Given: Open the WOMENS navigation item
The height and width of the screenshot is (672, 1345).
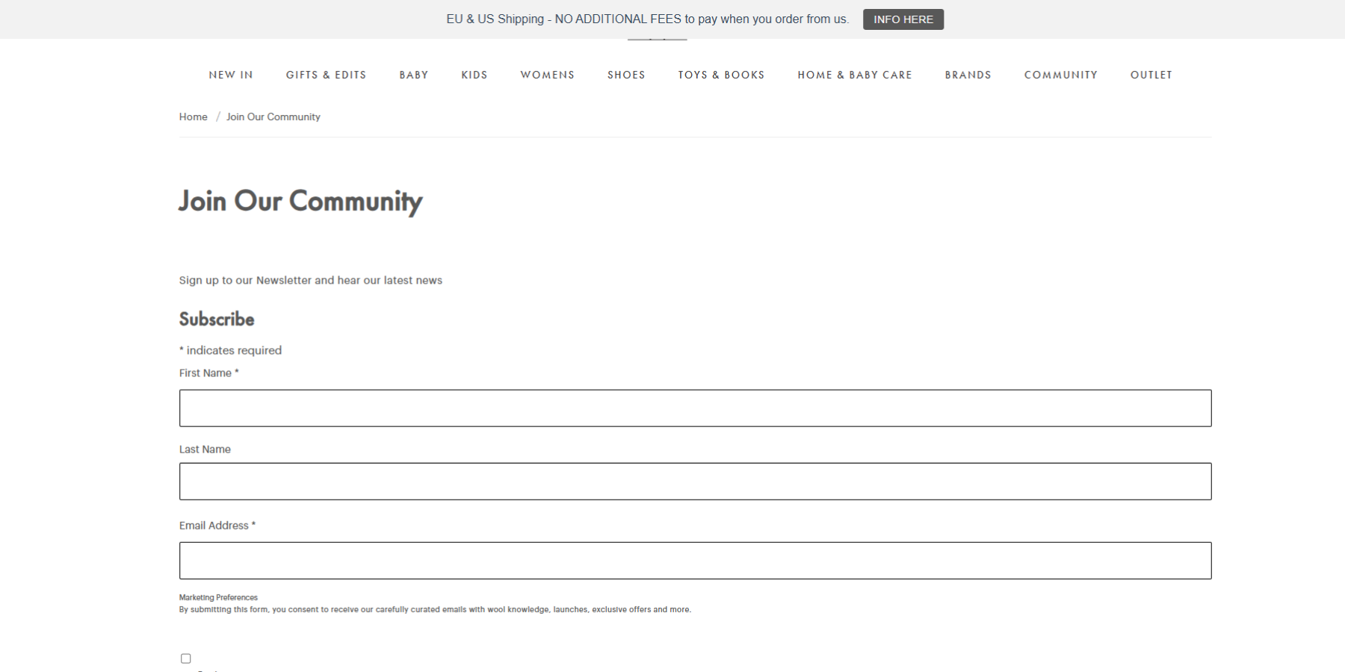Looking at the screenshot, I should [547, 75].
